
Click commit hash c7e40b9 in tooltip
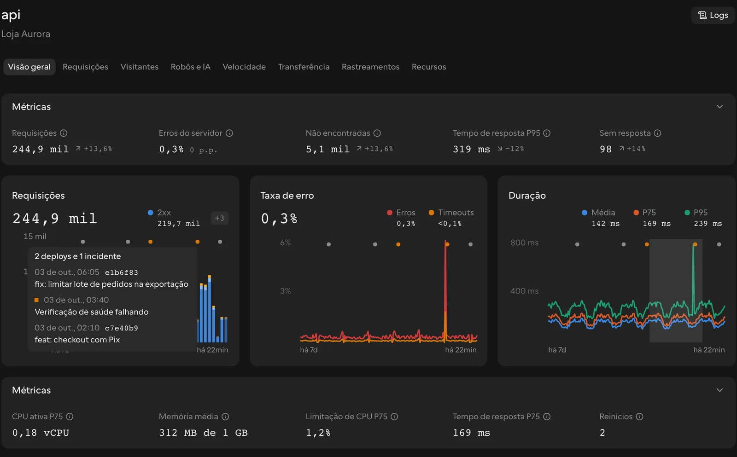point(122,328)
